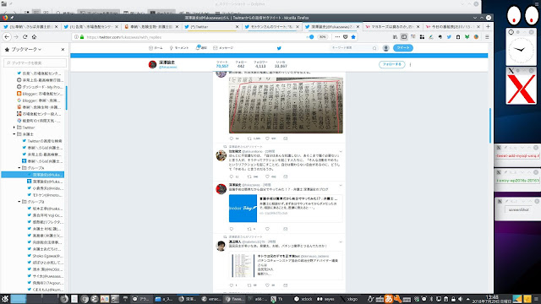
Task: Click the bookmark search field in sidebar
Action: [x=35, y=62]
